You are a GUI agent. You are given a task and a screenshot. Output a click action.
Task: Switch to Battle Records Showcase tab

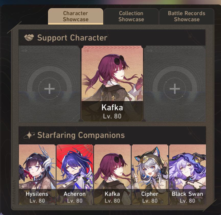(x=187, y=16)
